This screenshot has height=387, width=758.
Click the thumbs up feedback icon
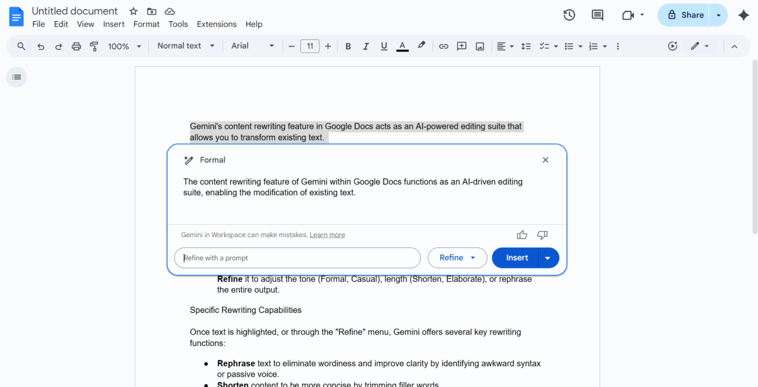click(x=522, y=235)
